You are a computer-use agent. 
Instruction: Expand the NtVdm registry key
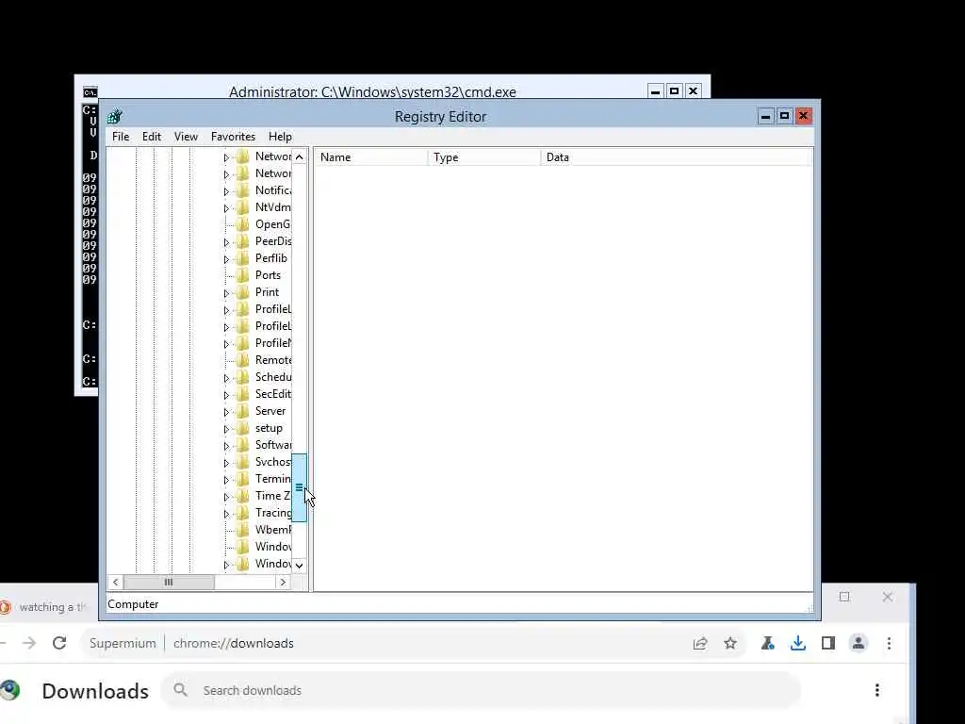226,208
